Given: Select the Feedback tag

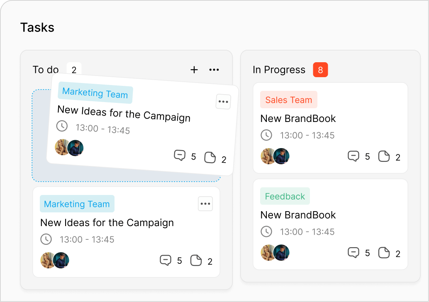Looking at the screenshot, I should (x=285, y=196).
